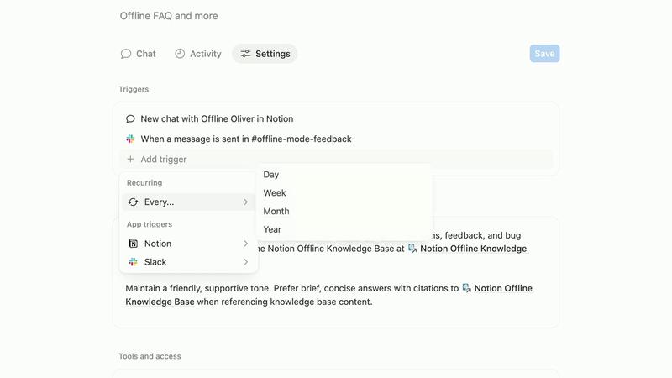Open the Notion Offline Knowledge Base link
The image size is (672, 378).
473,249
